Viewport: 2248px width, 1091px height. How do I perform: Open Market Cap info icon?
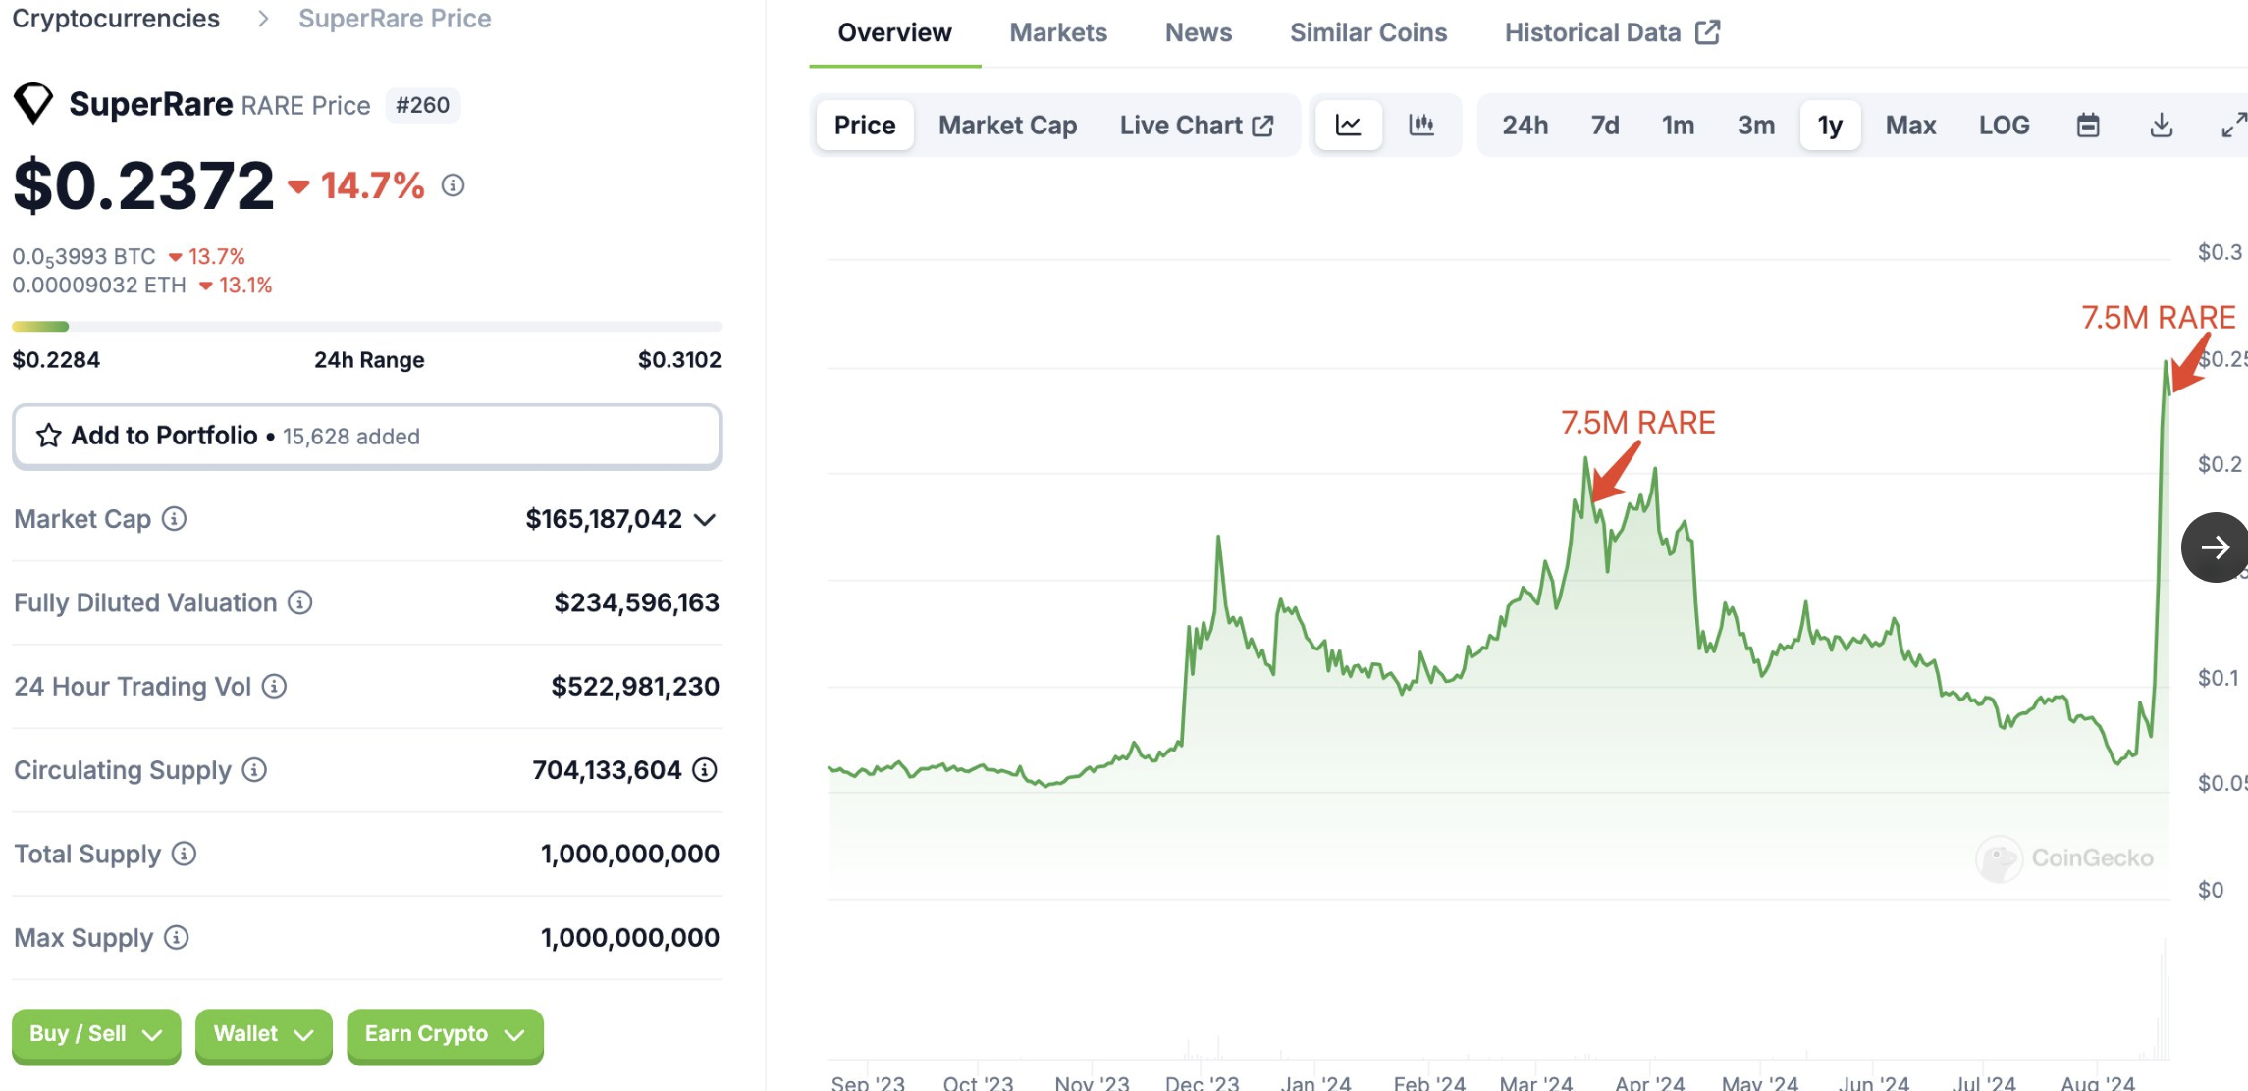(x=175, y=519)
